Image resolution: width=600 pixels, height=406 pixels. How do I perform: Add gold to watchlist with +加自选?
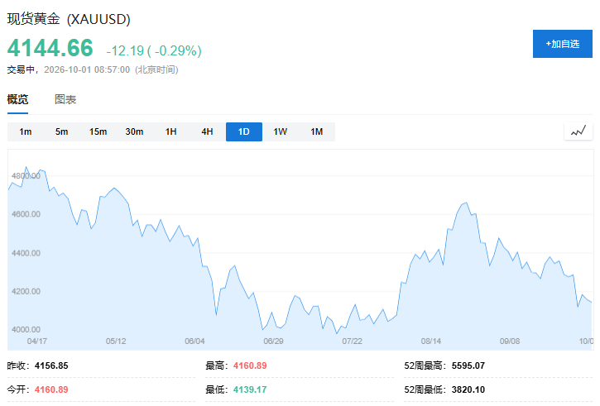coord(563,44)
